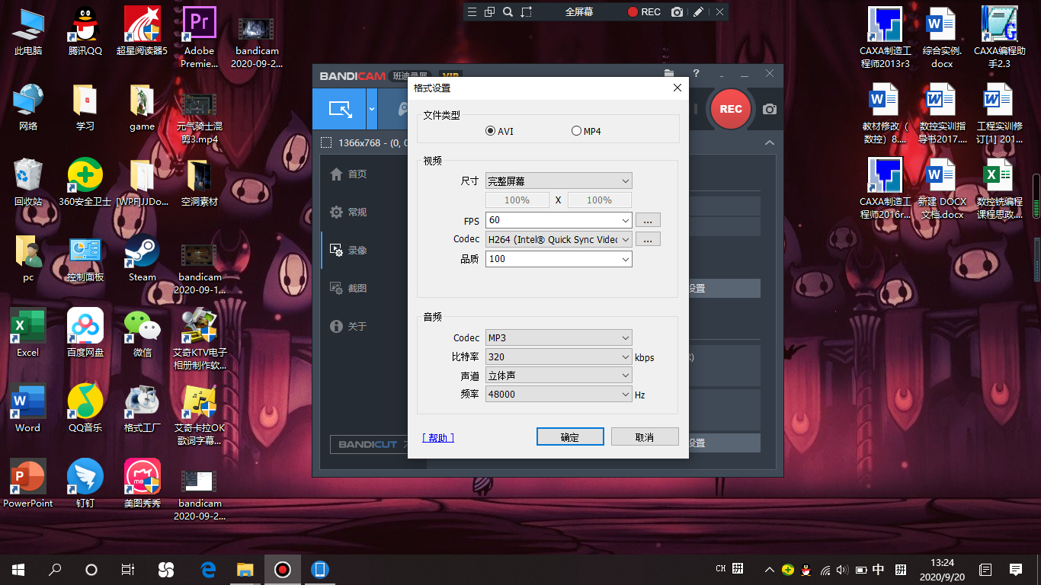Close the 格式设置 dialog
The image size is (1041, 585).
[677, 88]
